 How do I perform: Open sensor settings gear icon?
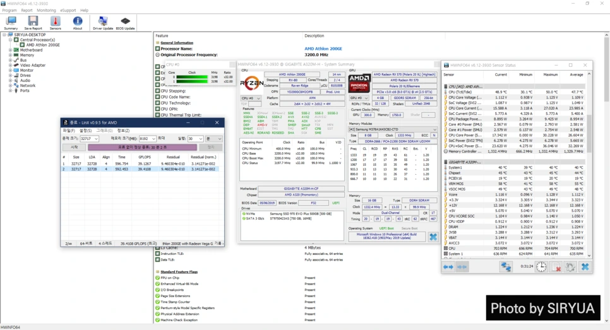coord(570,267)
